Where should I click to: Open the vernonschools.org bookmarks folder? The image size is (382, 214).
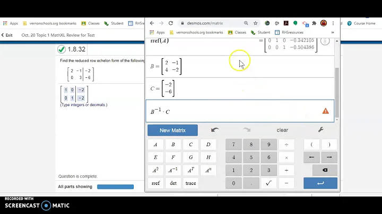coord(196,32)
